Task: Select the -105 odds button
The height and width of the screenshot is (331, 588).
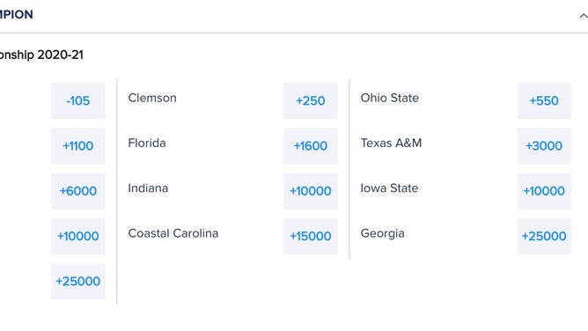Action: pos(78,101)
